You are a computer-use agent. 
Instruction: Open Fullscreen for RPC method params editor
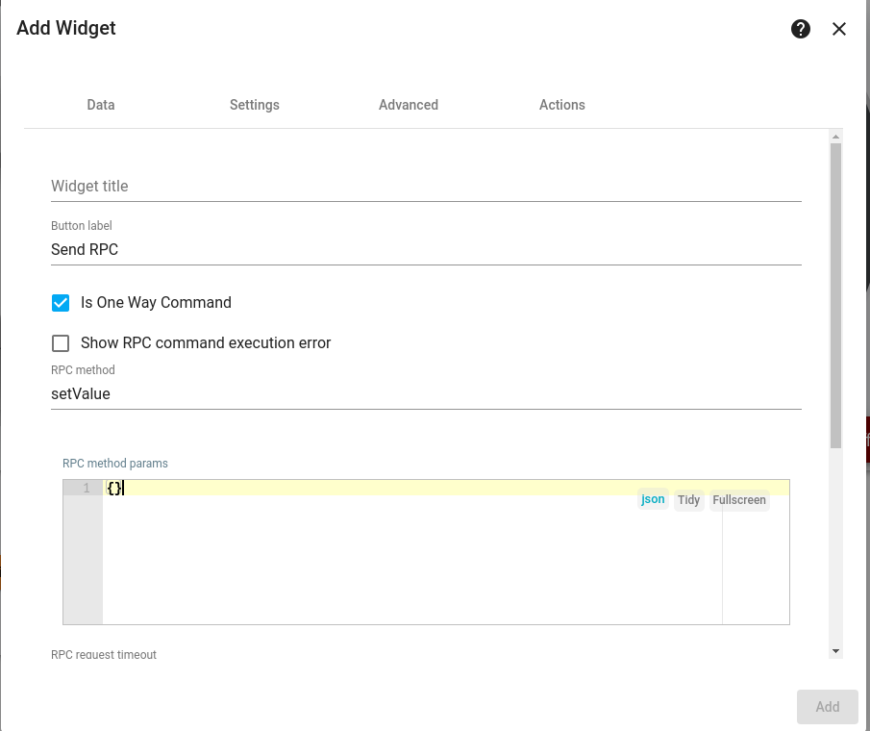[738, 500]
